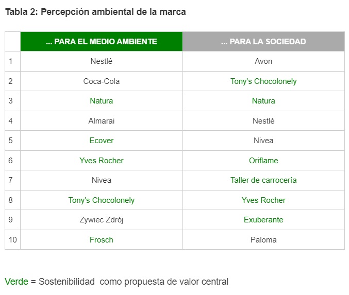Click the 'PARA LA SOCIEDAD' gray header

(263, 42)
